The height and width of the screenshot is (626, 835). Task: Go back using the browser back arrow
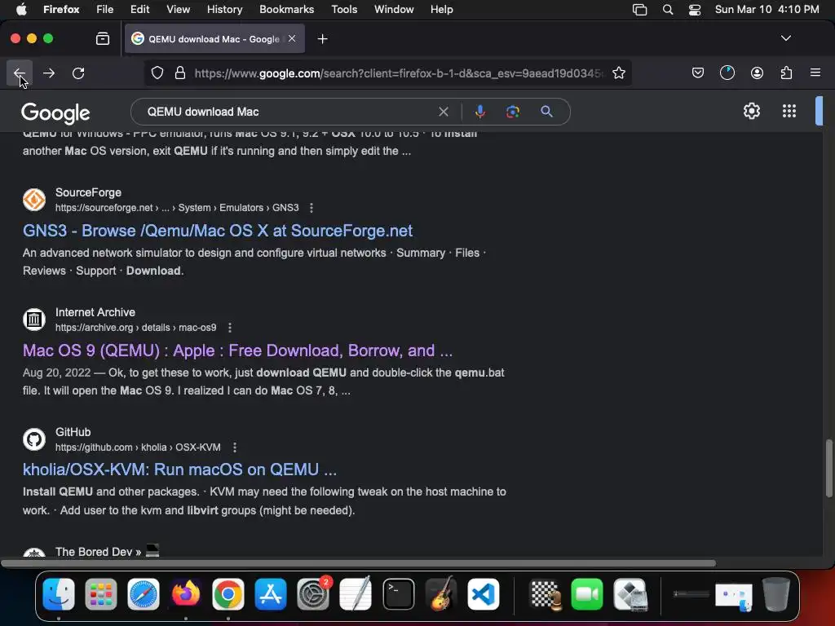point(20,73)
